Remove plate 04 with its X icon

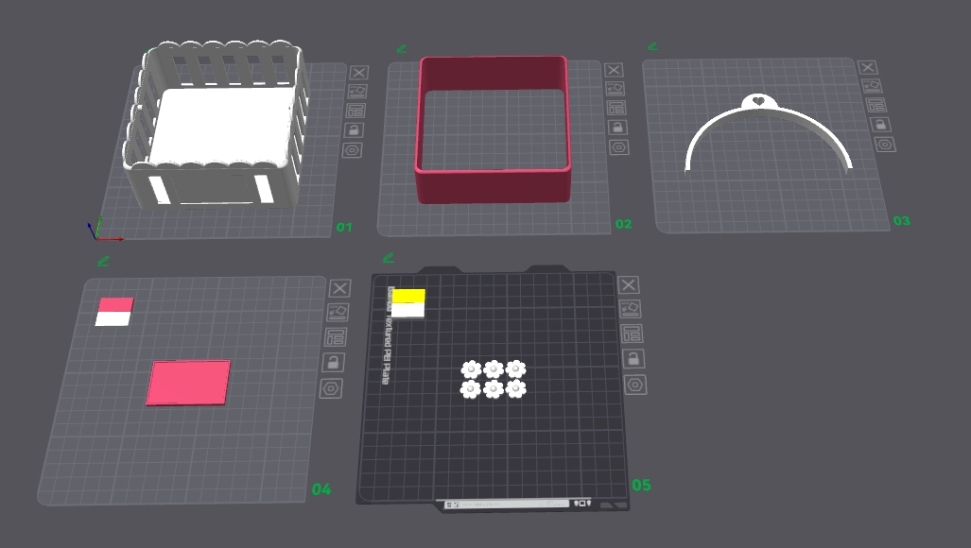(339, 288)
